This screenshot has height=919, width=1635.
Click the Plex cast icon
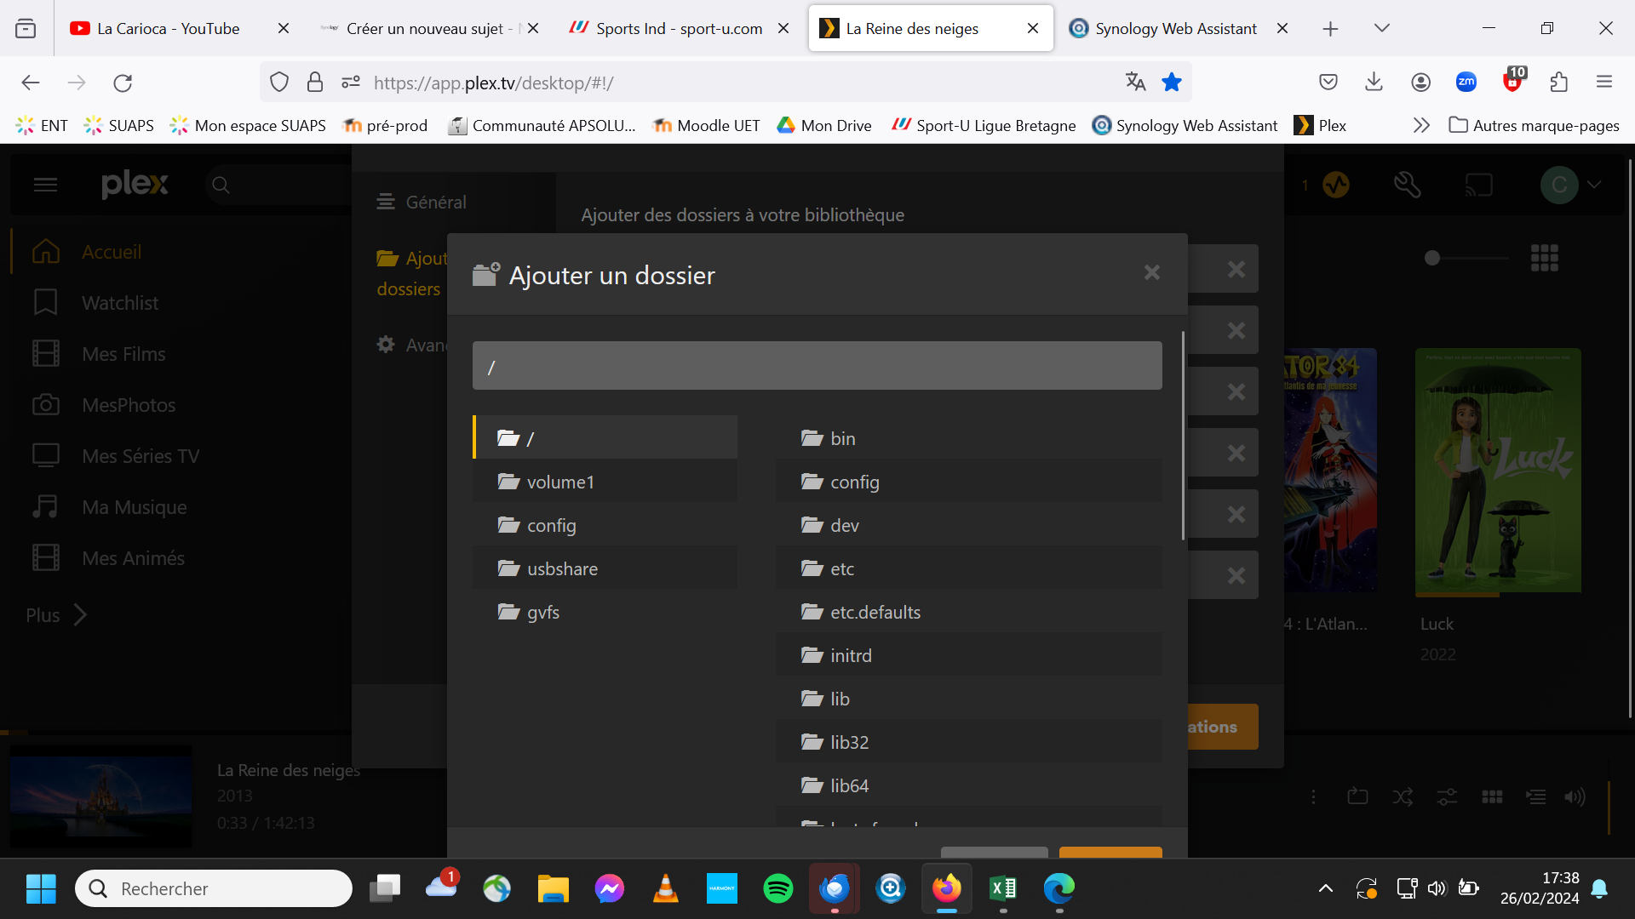(1478, 185)
